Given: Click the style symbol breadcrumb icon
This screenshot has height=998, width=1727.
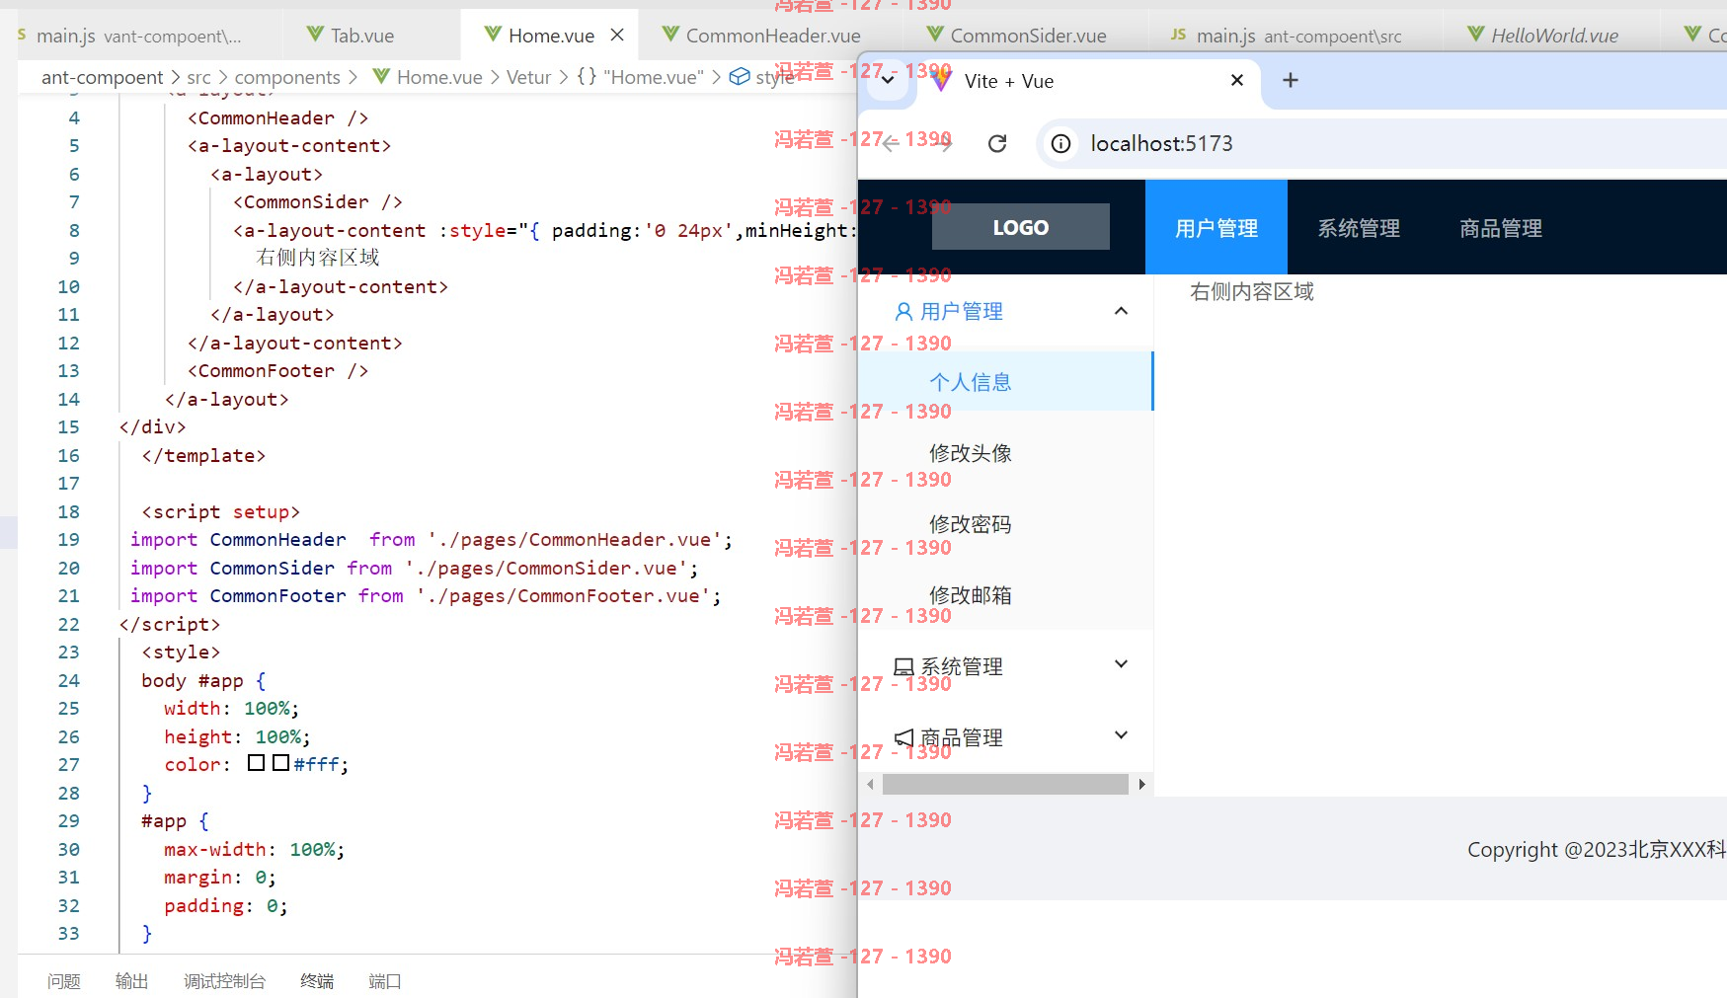Looking at the screenshot, I should click(x=739, y=76).
